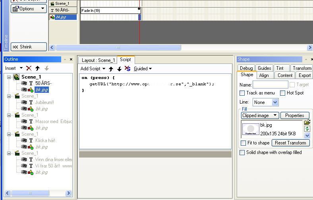Image resolution: width=313 pixels, height=200 pixels.
Task: Enable the Track as menu checkbox
Action: coord(242,93)
